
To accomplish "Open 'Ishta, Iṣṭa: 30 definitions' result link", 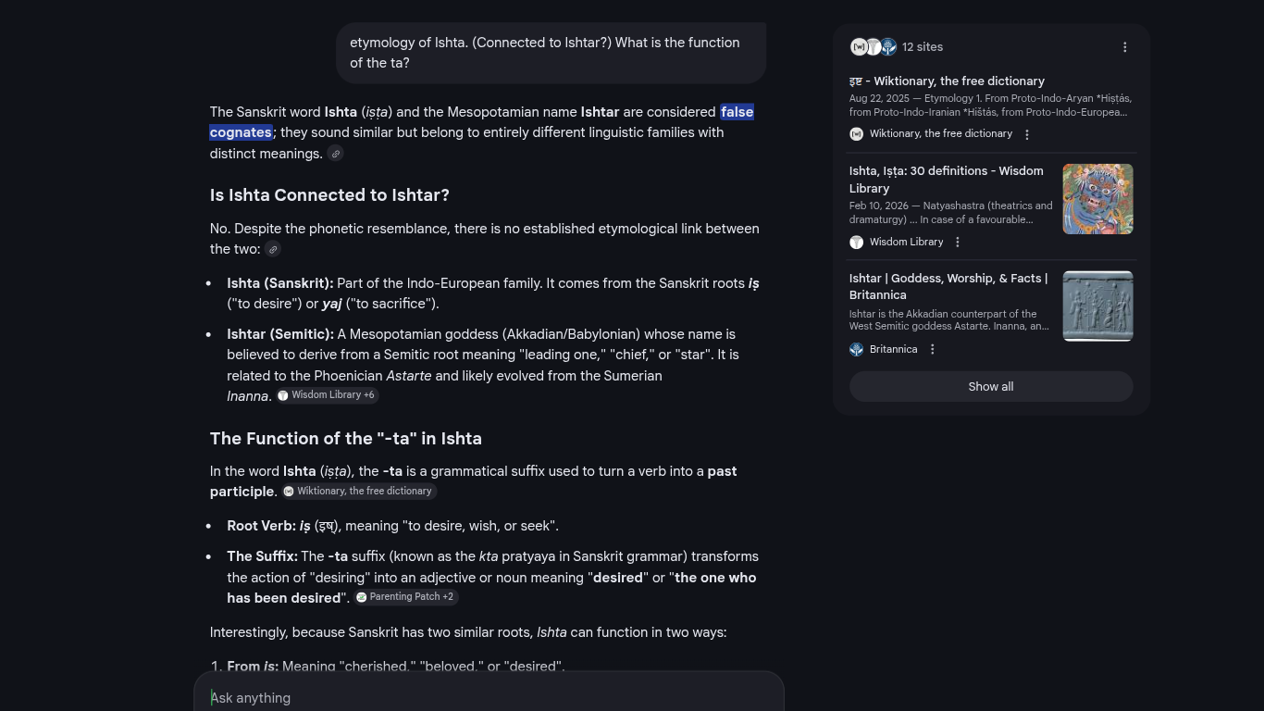I will [x=946, y=180].
